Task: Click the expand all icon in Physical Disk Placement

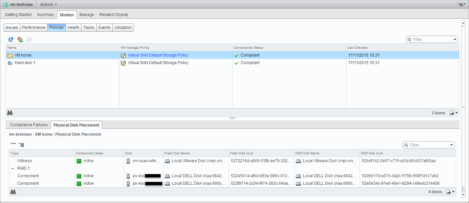Action: [x=21, y=144]
